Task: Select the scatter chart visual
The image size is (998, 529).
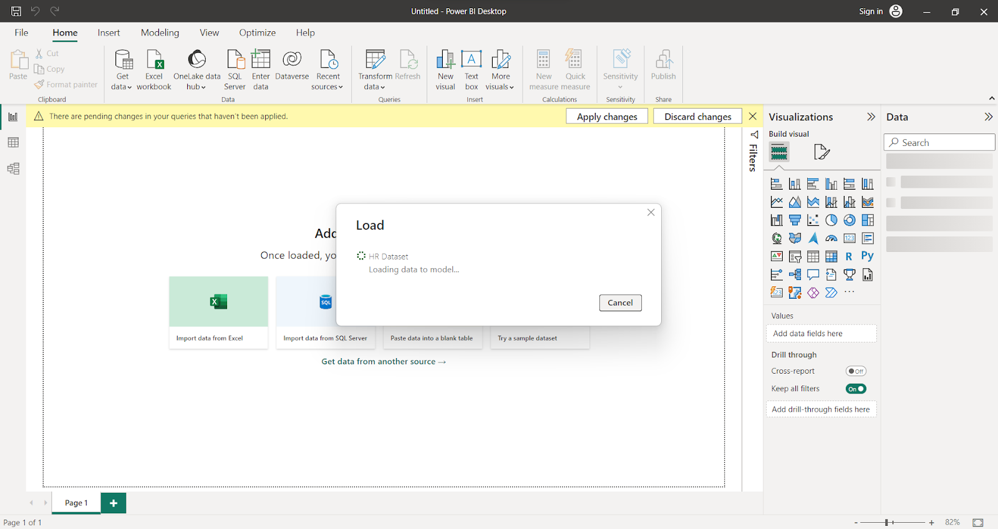Action: click(813, 220)
